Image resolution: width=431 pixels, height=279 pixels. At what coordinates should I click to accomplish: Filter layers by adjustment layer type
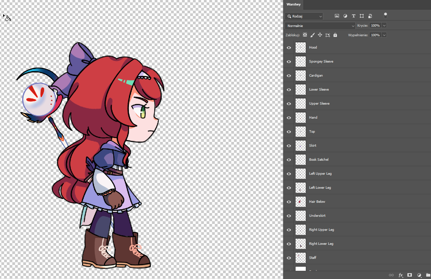pos(345,16)
